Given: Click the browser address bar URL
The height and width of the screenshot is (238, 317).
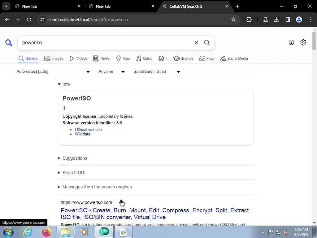Looking at the screenshot, I should (x=88, y=20).
